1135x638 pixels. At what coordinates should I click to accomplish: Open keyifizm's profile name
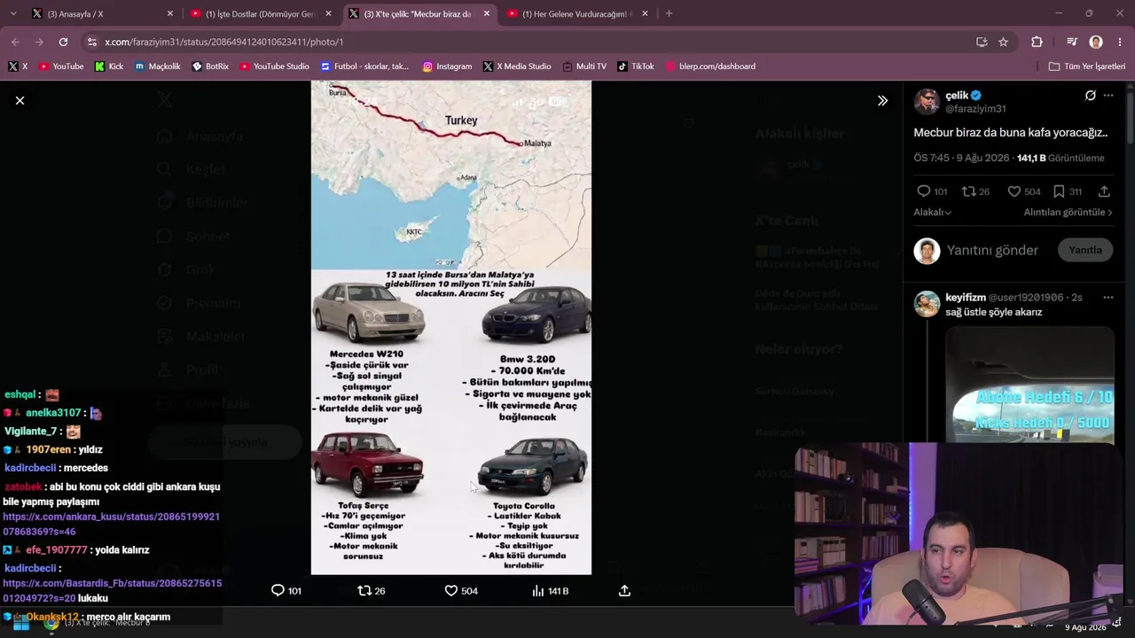coord(965,298)
